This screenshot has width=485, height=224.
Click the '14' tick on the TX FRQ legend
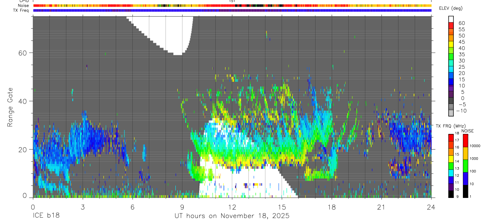(457, 162)
